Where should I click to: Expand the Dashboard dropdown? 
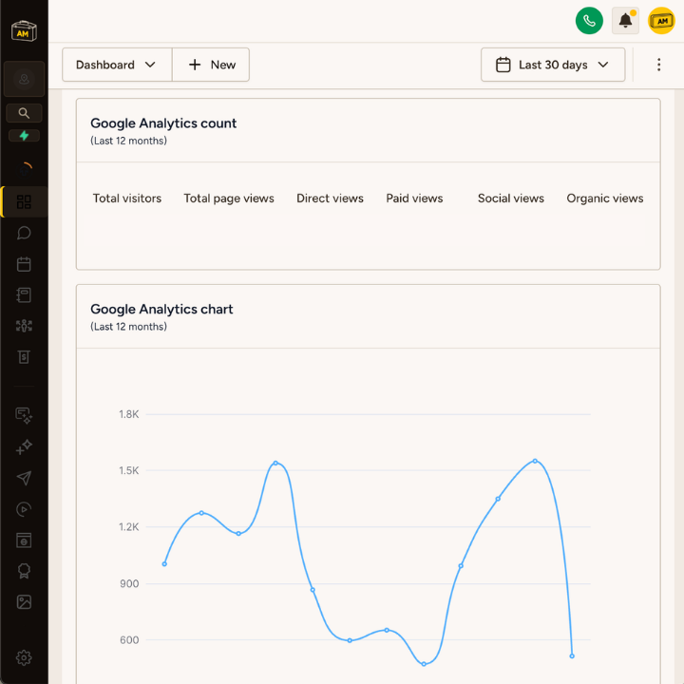117,65
